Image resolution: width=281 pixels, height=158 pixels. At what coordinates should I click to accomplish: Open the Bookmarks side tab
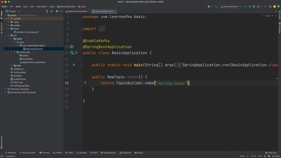coord(2,143)
